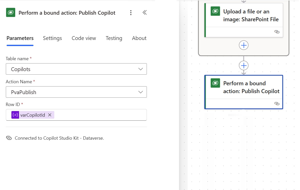Select the Testing tab

(114, 38)
